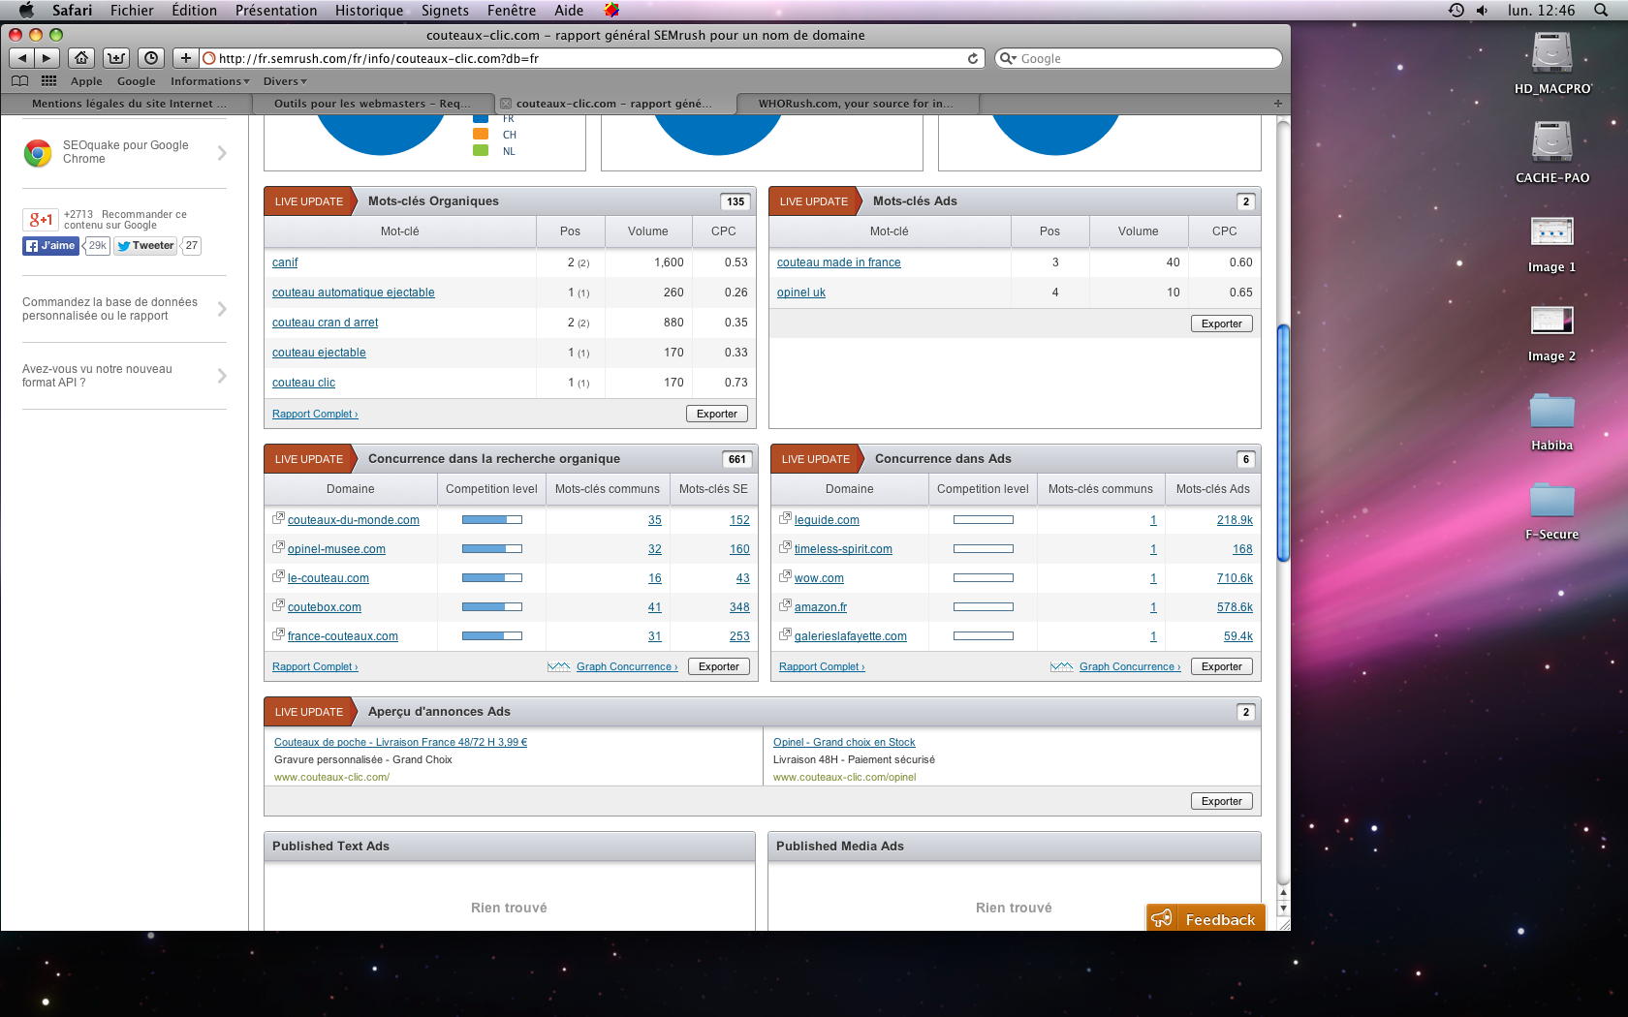
Task: Open external link icon for couteaux-du-monde.com
Action: click(x=278, y=518)
